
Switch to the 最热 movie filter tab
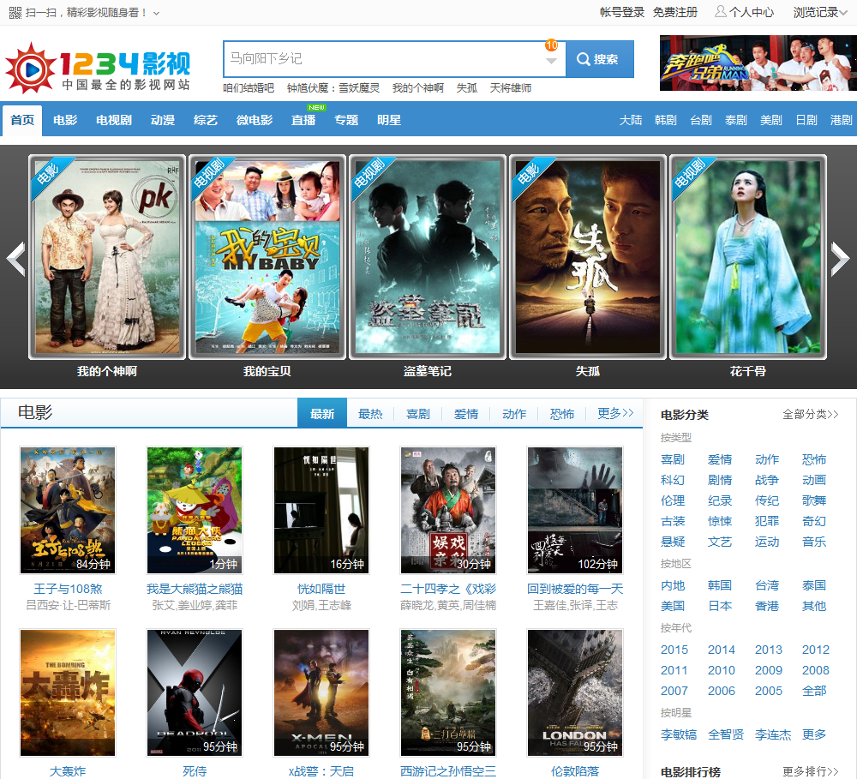(x=370, y=414)
